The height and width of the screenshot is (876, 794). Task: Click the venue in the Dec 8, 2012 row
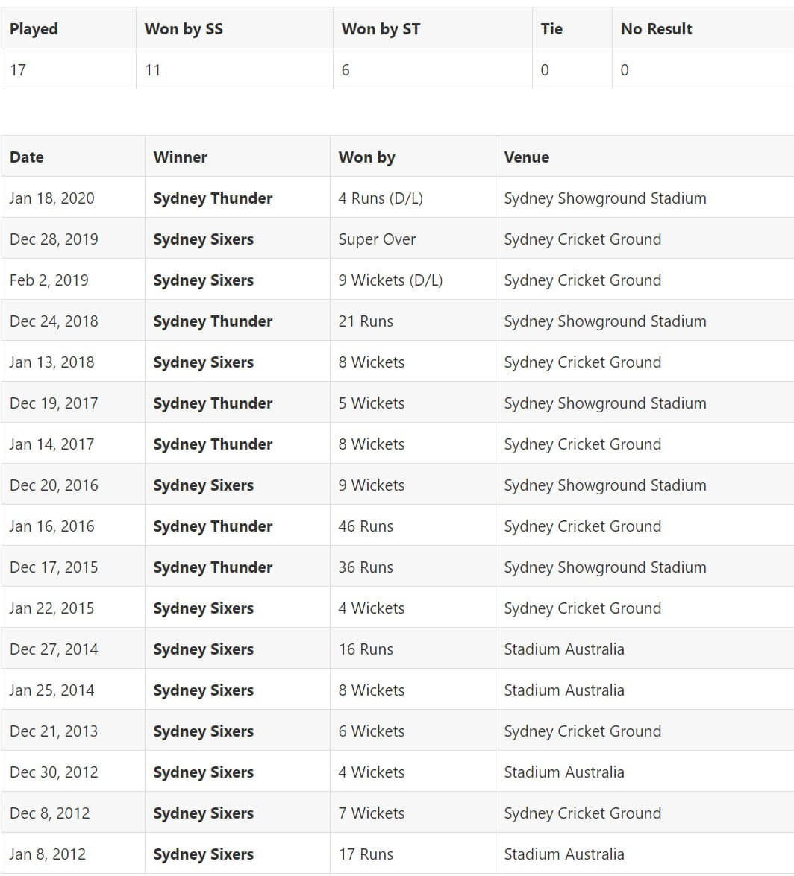point(583,813)
